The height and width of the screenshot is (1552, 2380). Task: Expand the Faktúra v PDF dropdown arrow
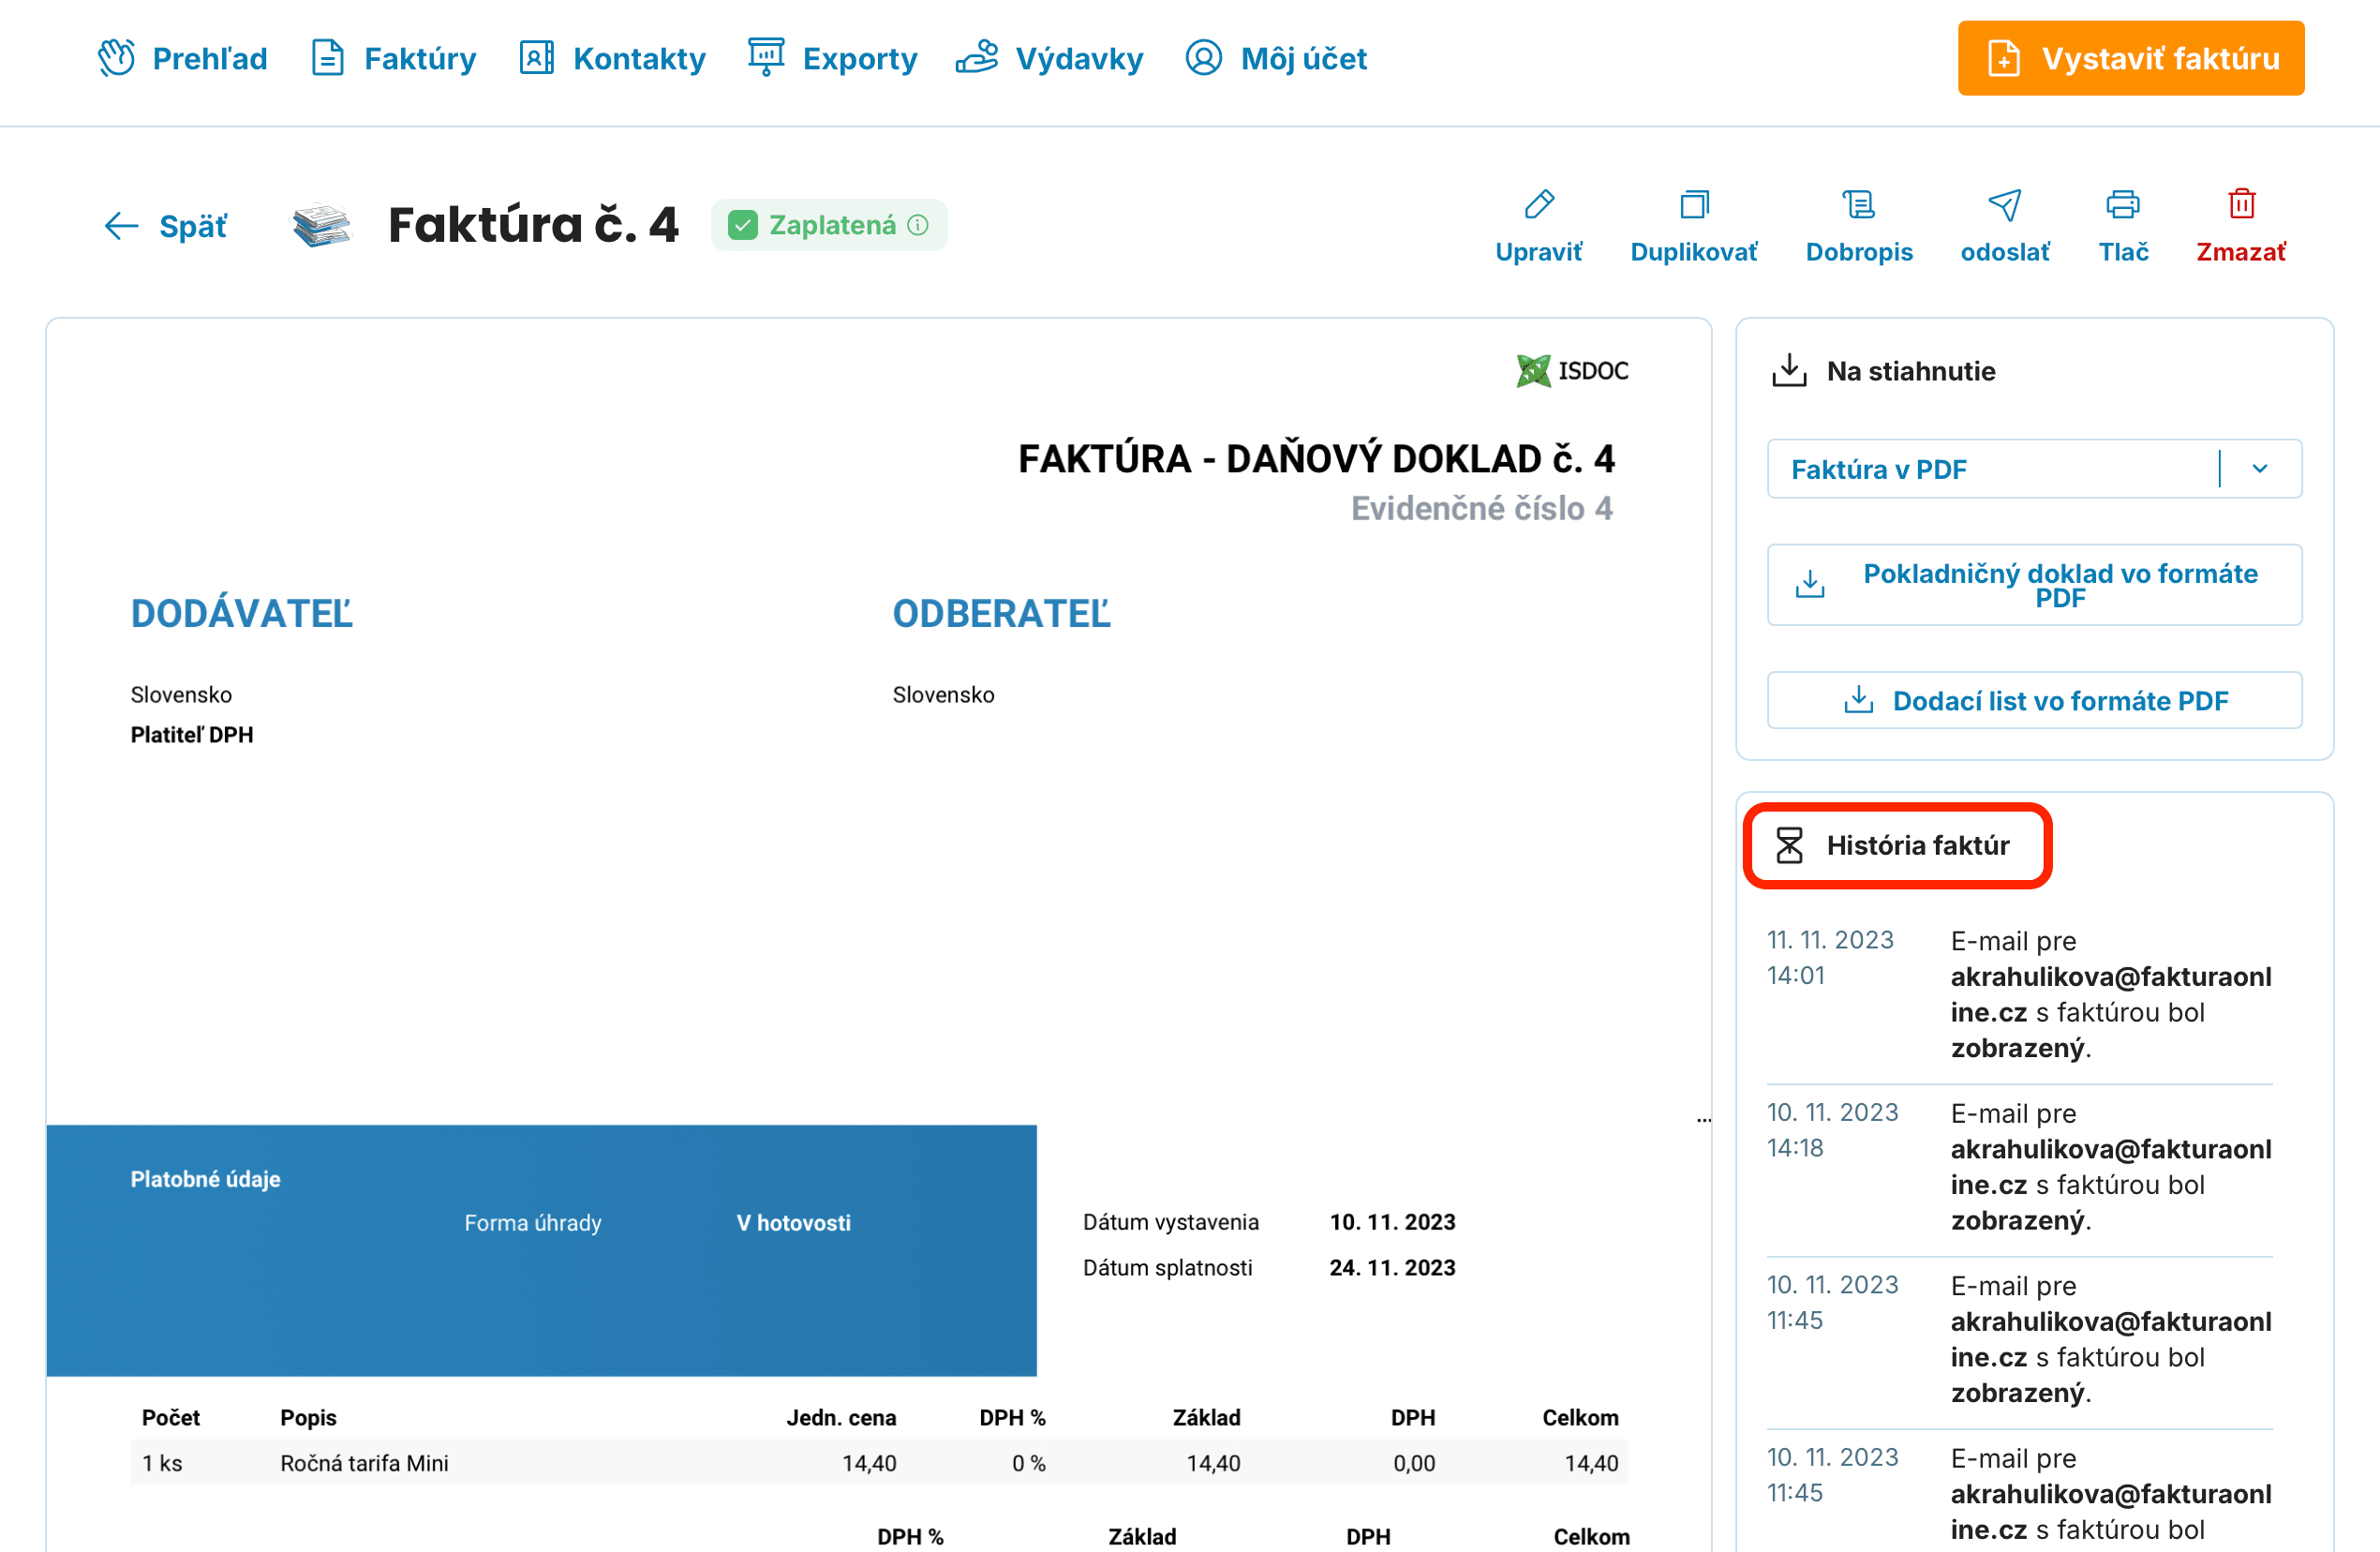coord(2259,469)
